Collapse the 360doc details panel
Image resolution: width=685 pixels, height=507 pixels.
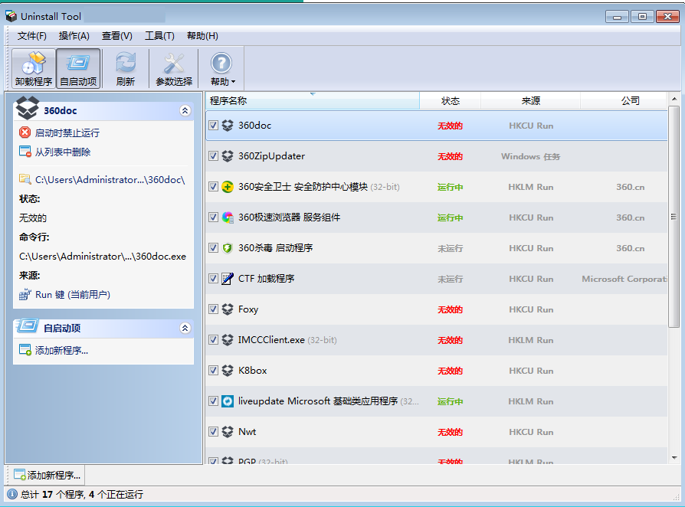(185, 111)
